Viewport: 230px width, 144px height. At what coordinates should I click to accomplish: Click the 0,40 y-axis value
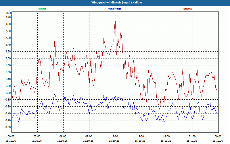point(8,113)
